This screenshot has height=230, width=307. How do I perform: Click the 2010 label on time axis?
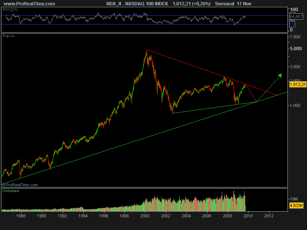click(x=248, y=216)
